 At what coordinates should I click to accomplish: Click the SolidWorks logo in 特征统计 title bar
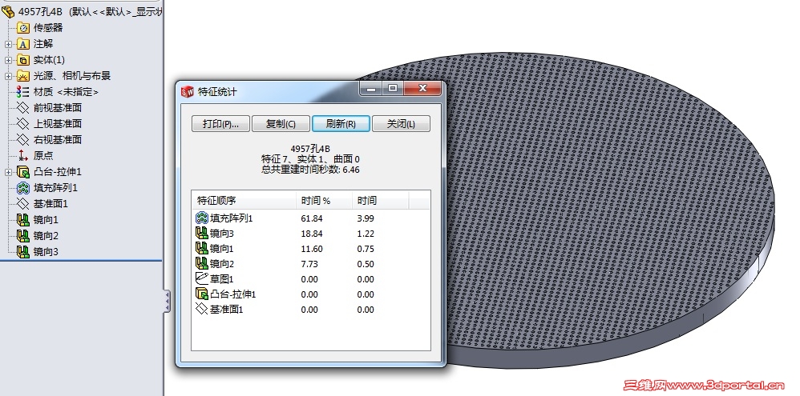188,92
